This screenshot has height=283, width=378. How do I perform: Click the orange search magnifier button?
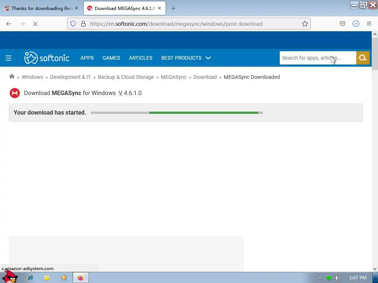click(363, 58)
